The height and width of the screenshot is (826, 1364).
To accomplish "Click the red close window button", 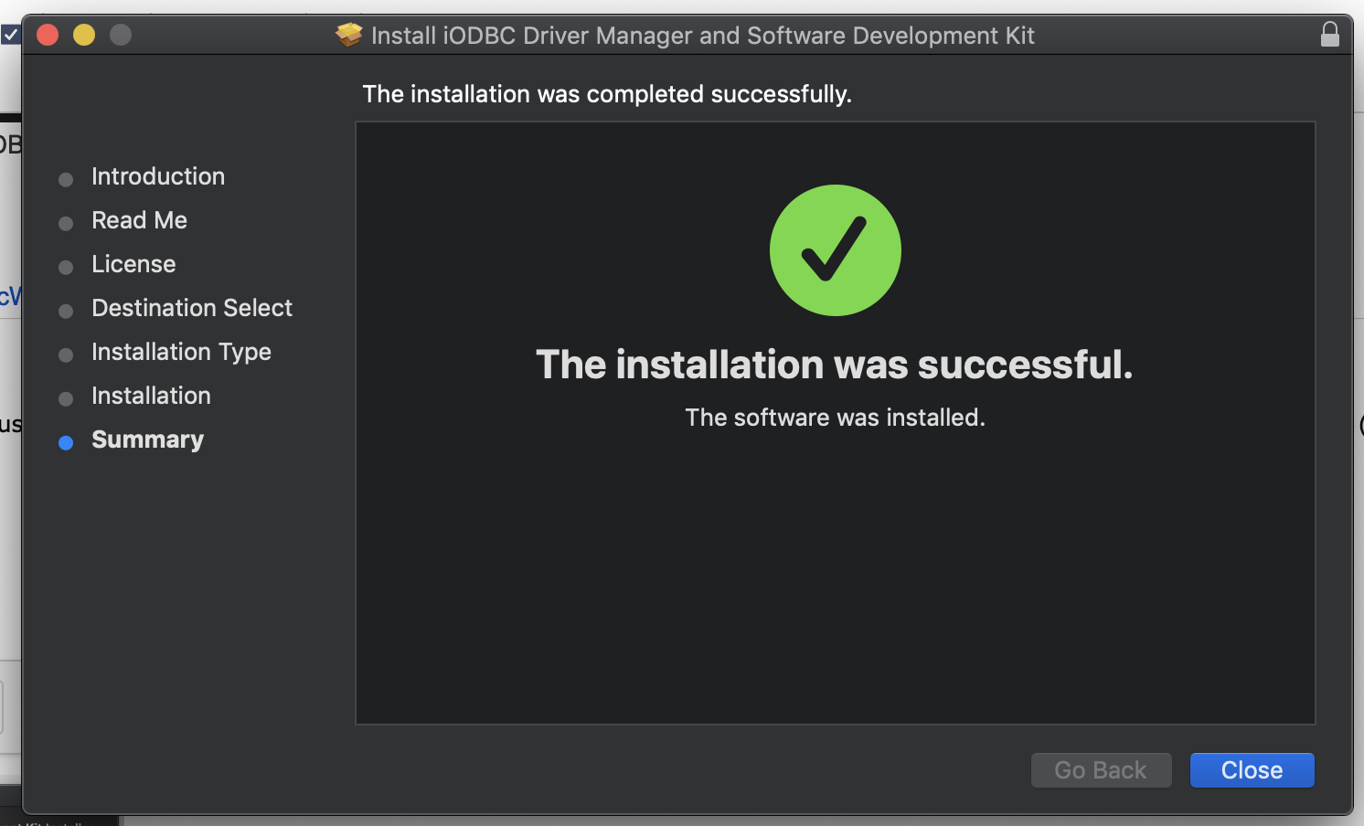I will click(x=48, y=35).
